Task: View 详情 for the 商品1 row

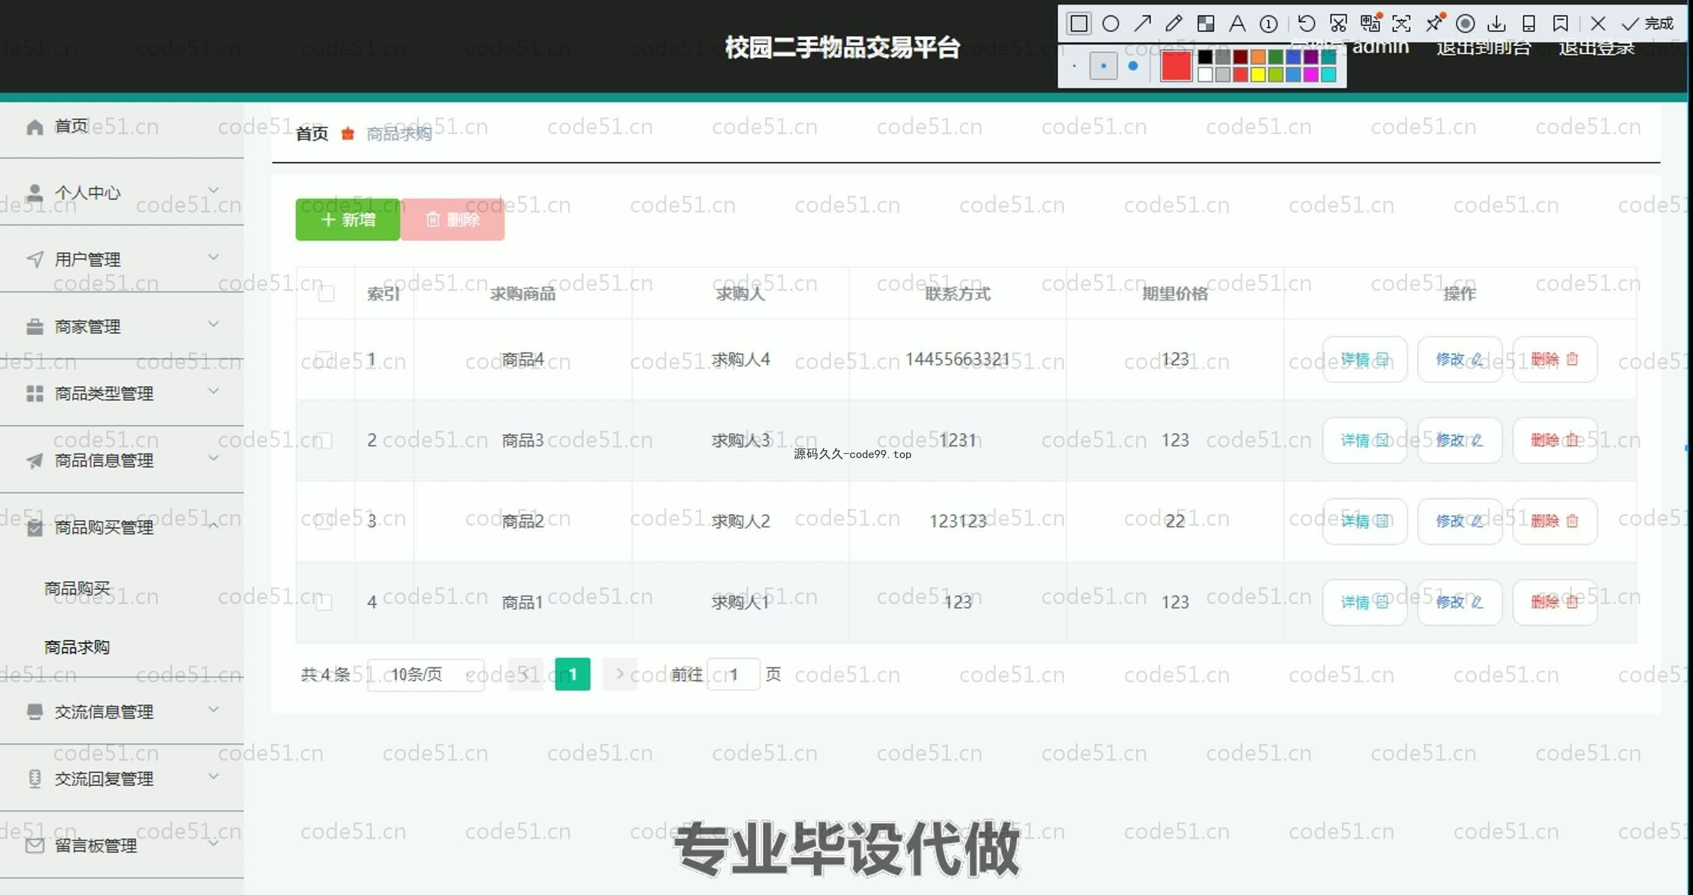Action: [1364, 602]
